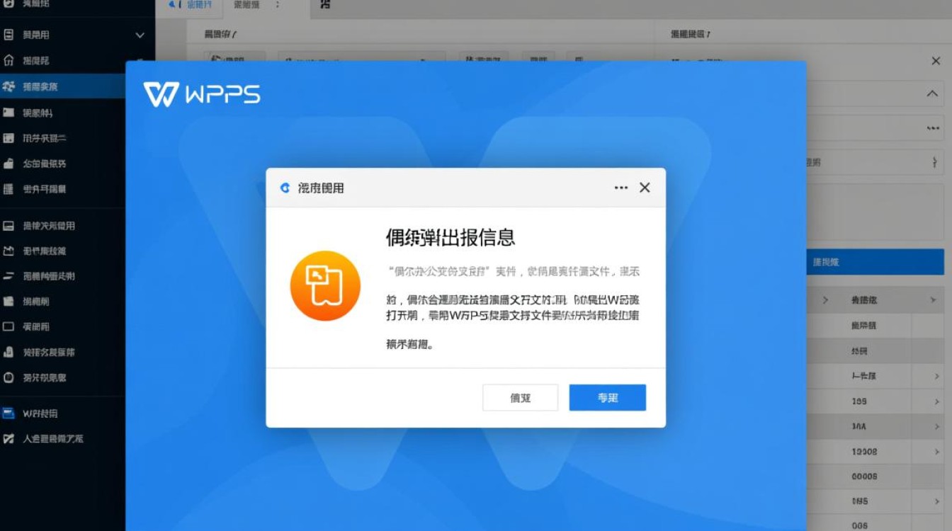Close the right panel in background window
The image size is (952, 531).
click(936, 62)
